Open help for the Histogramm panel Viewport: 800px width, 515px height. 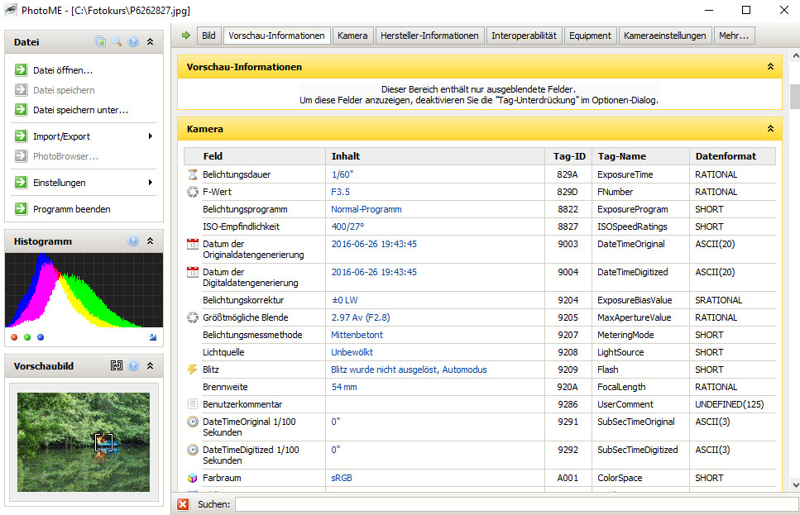tap(133, 241)
